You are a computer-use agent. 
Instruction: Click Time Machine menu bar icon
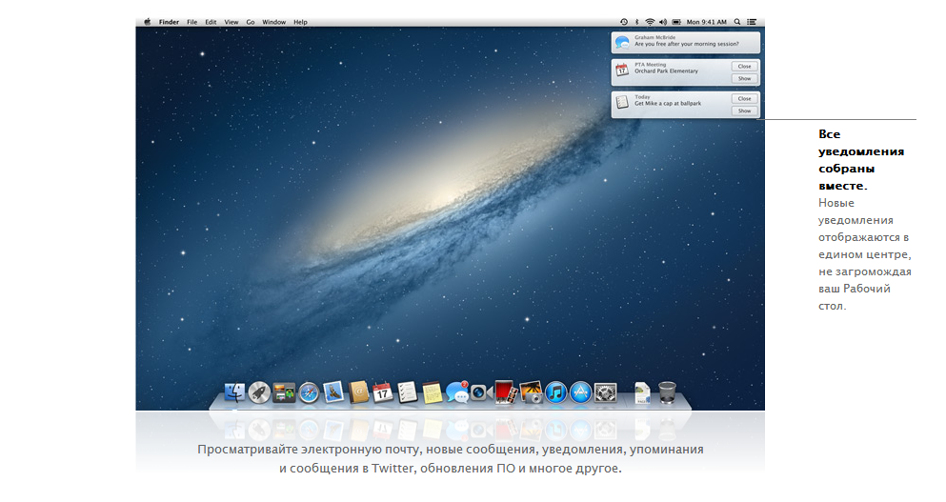pos(624,22)
